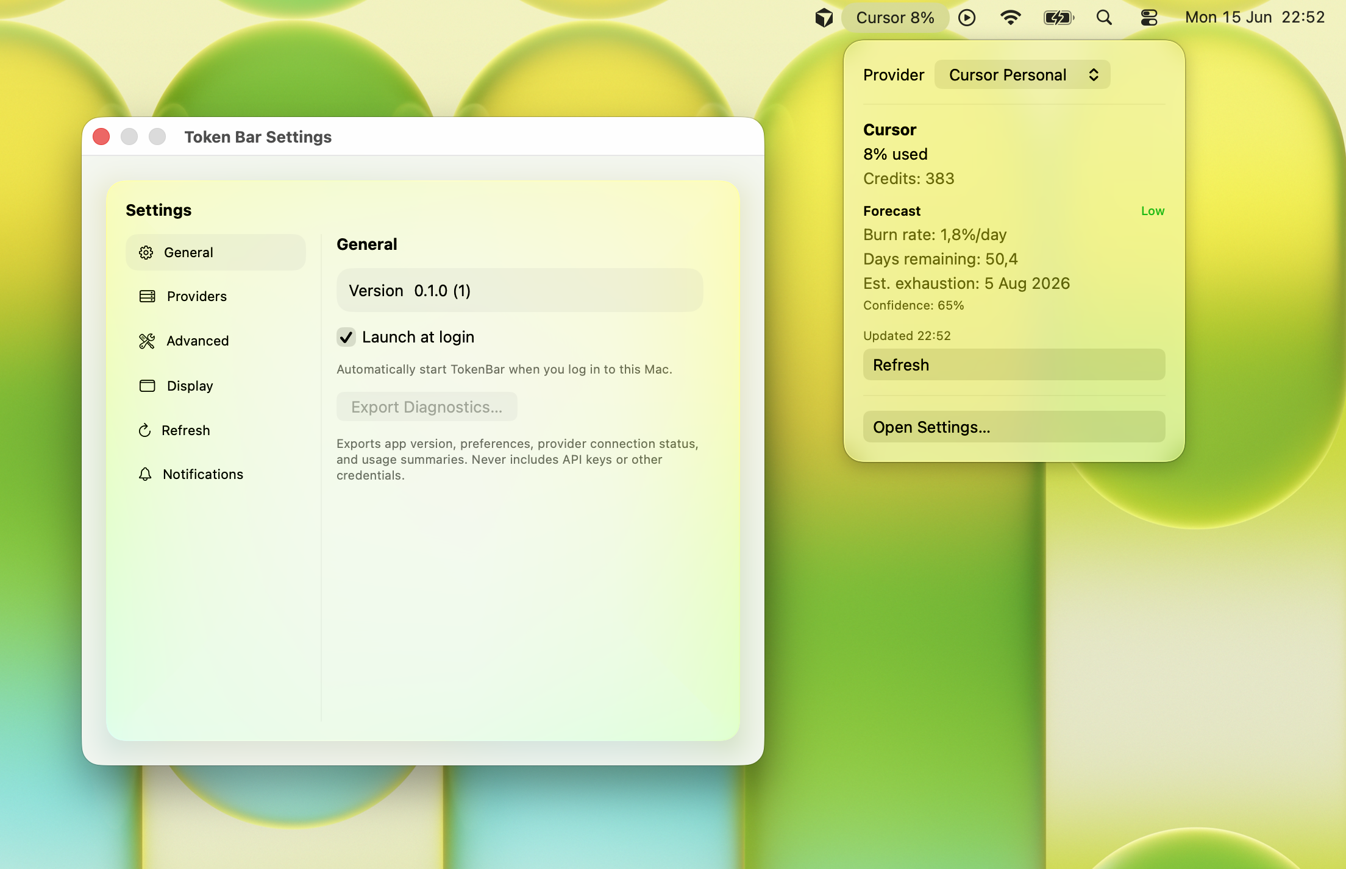Close the Token Bar Settings window
This screenshot has height=869, width=1346.
tap(101, 137)
